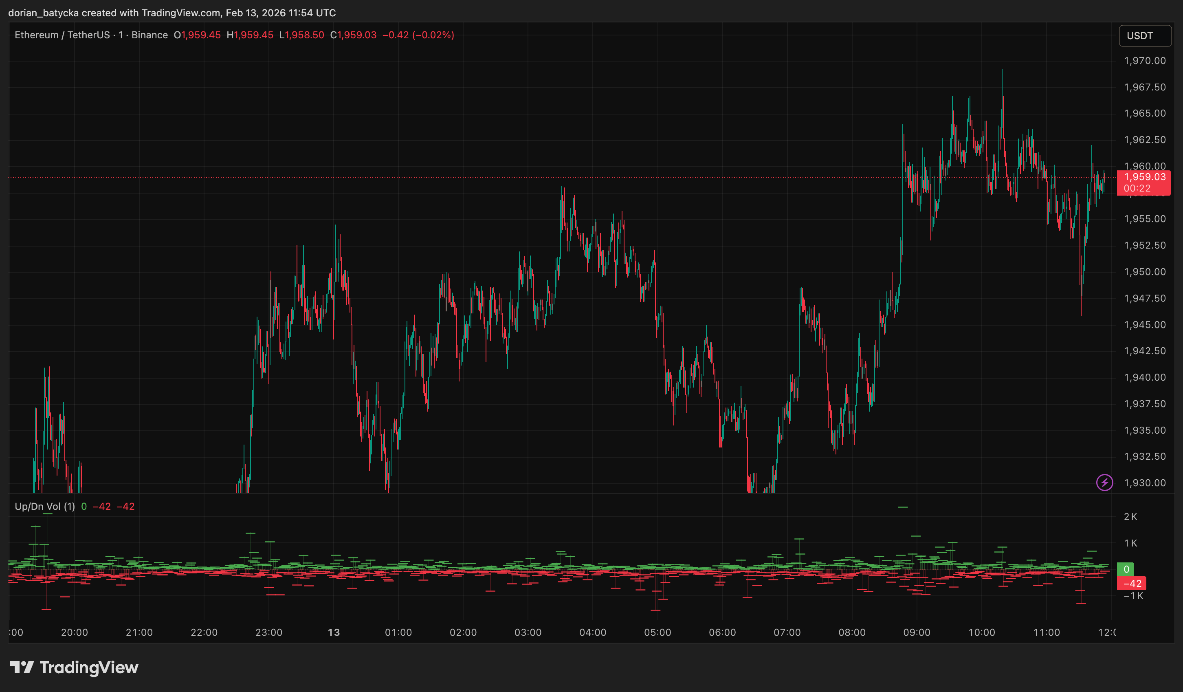This screenshot has width=1183, height=692.
Task: Select the Up/Dn Vol (1) indicator title
Action: (44, 507)
